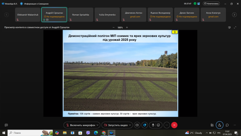Raise hand using the hand icon
Image resolution: width=241 pixels, height=136 pixels.
[153, 125]
